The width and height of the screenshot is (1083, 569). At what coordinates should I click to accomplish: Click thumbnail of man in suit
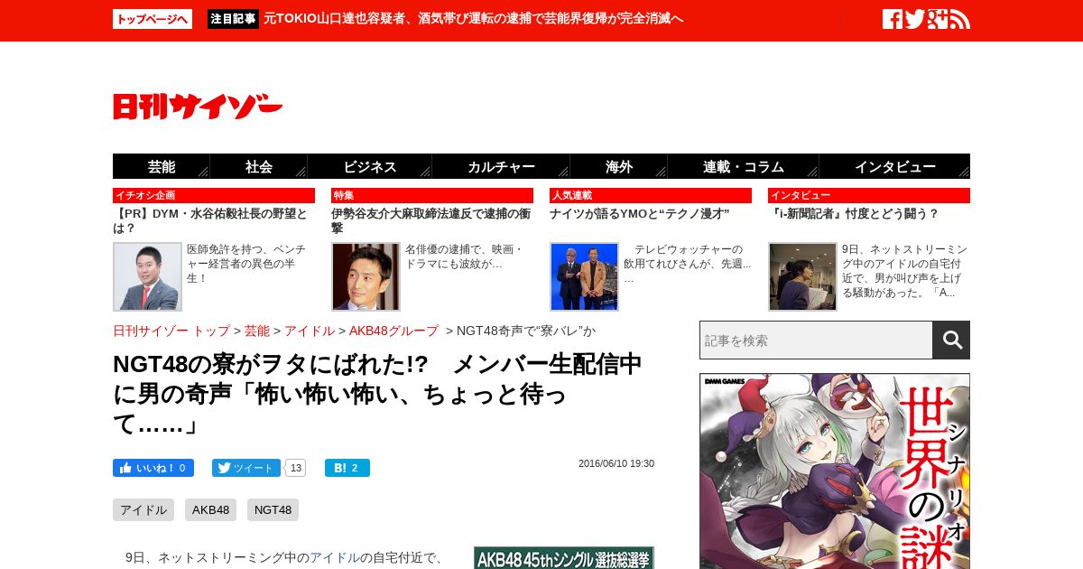147,276
